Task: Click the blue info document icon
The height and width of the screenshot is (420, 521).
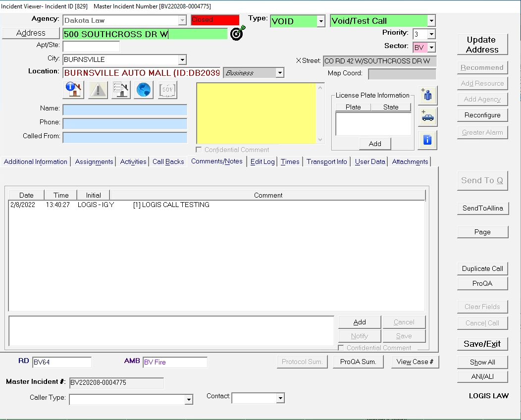Action: (x=426, y=139)
